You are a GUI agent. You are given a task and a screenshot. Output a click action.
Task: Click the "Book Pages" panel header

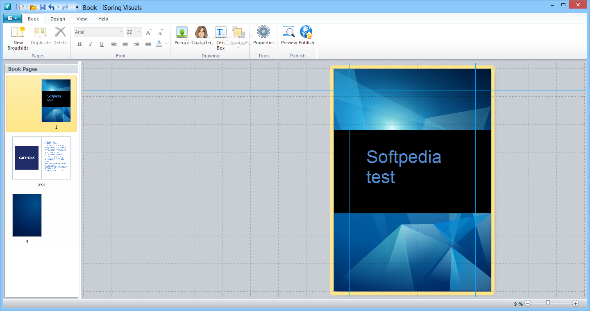(41, 69)
